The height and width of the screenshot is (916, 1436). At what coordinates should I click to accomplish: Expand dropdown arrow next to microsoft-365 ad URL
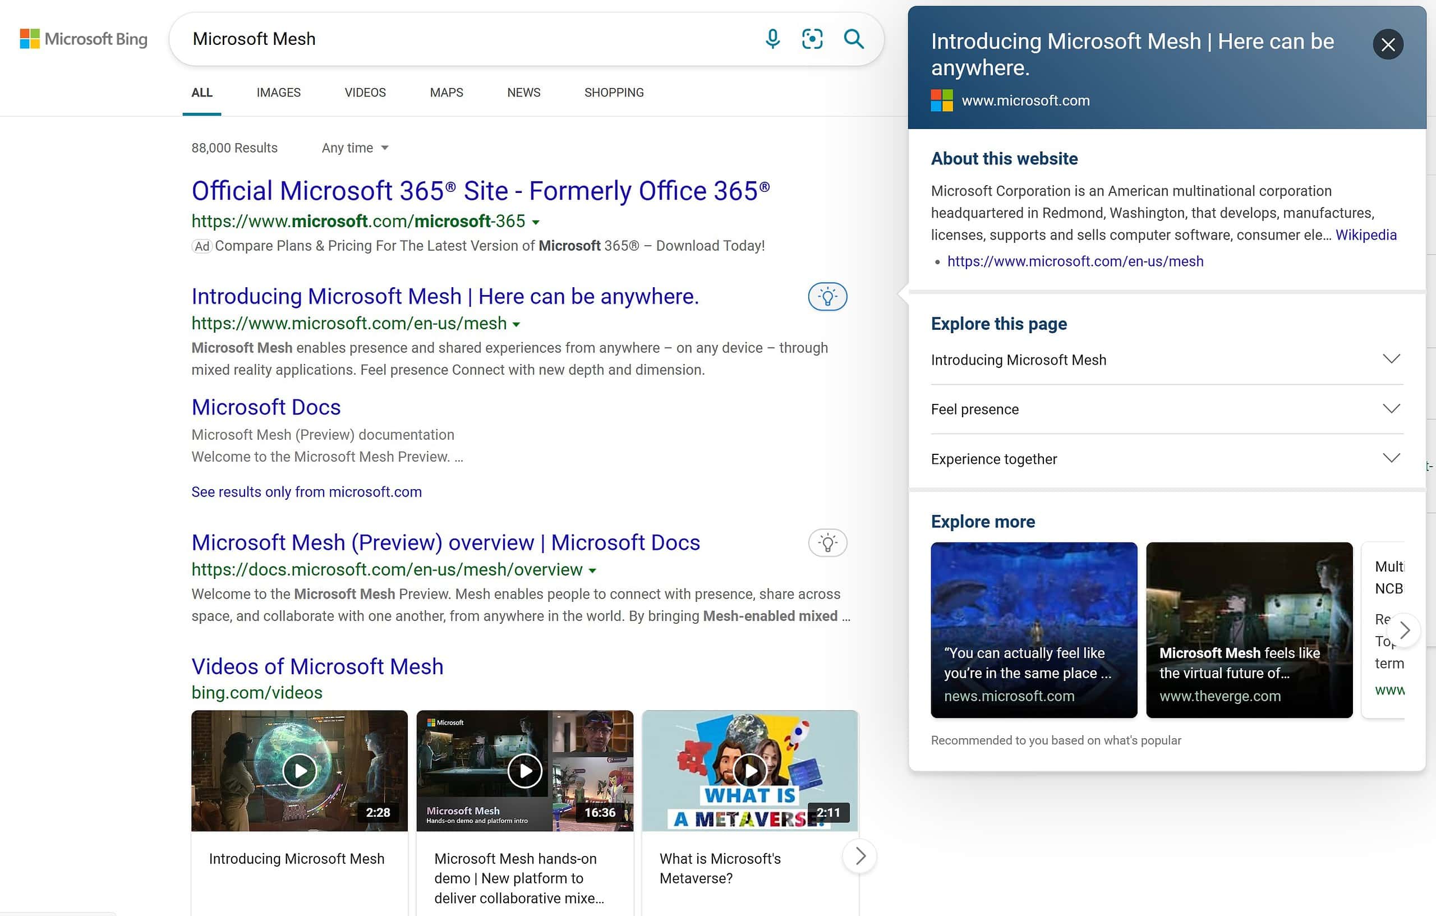tap(536, 222)
